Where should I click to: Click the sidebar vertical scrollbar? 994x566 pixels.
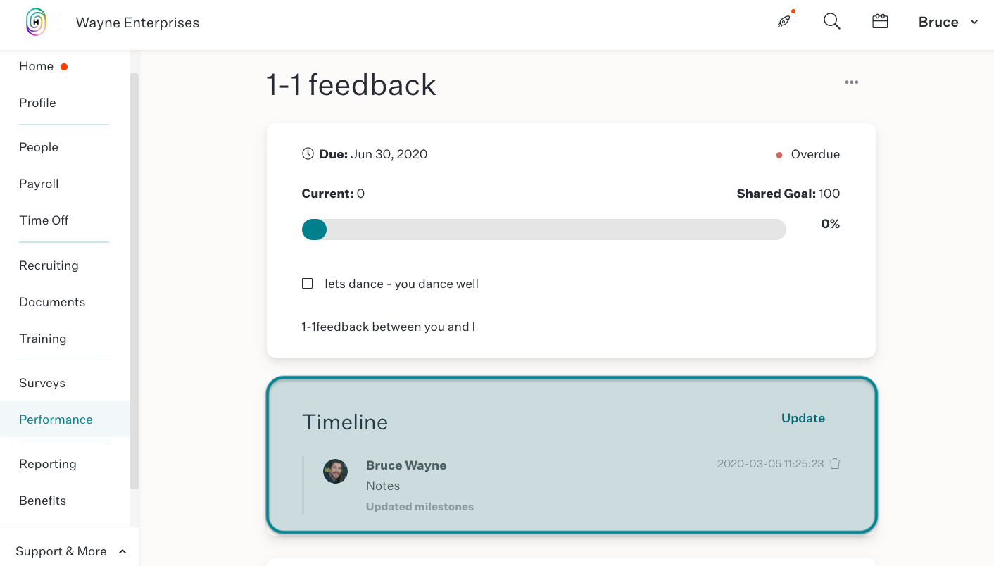click(x=134, y=281)
